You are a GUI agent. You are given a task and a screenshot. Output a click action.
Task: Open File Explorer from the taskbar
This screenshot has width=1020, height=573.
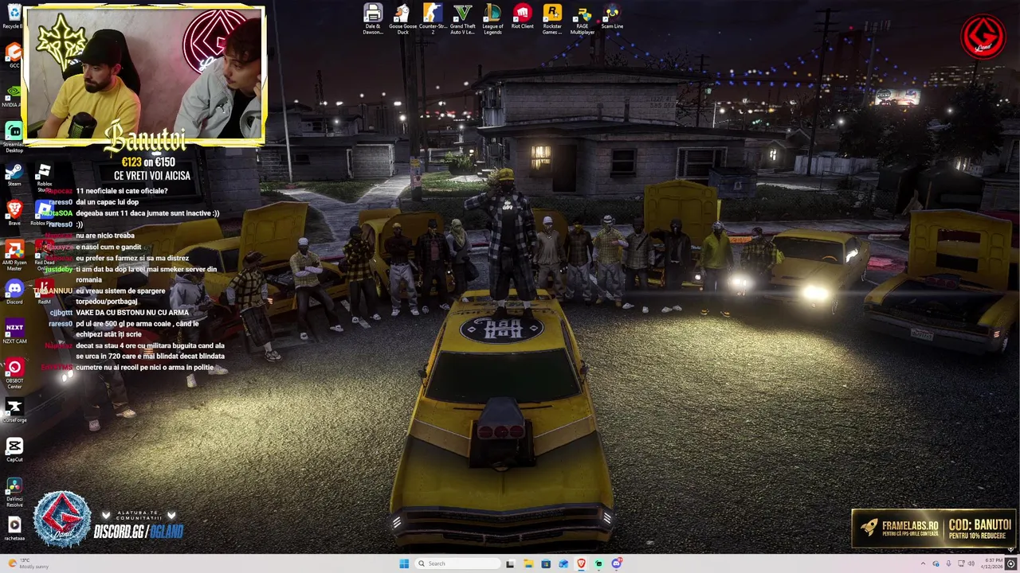click(x=528, y=563)
